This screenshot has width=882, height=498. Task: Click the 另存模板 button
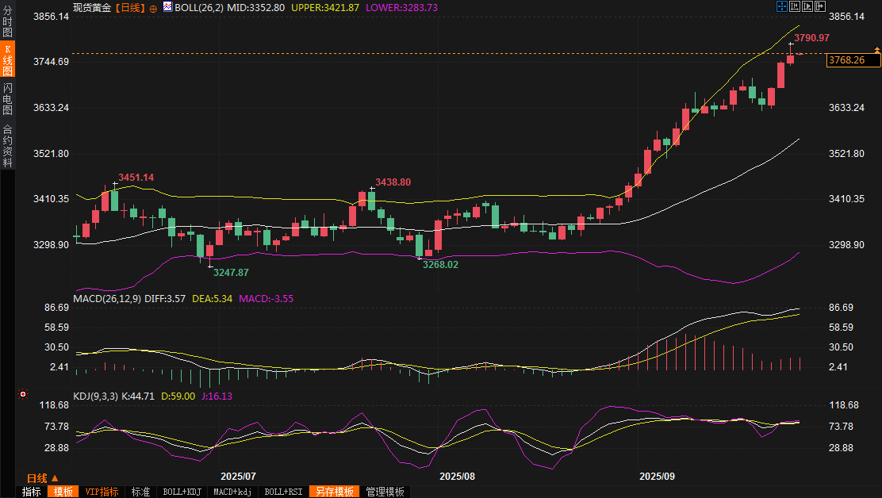coord(335,492)
